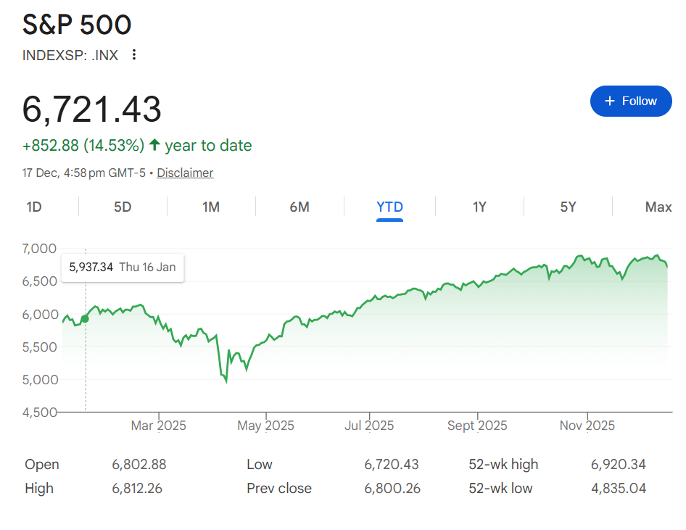Click the green up arrow next to year to date

pos(154,145)
